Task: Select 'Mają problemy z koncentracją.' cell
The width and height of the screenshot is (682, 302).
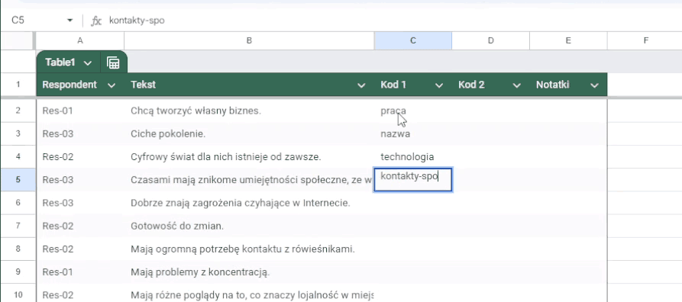Action: (x=249, y=272)
